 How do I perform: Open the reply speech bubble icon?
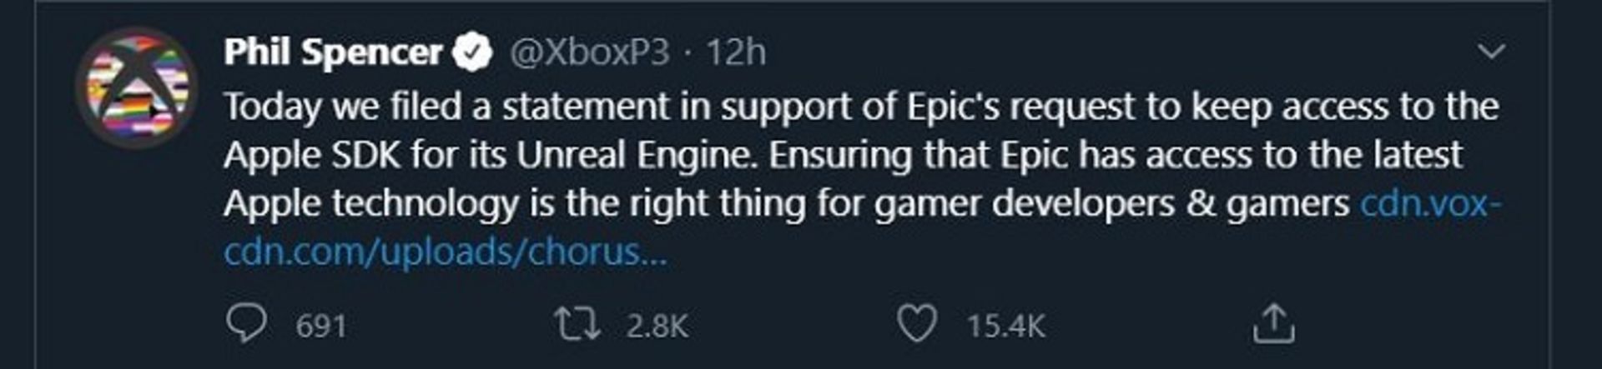[246, 324]
